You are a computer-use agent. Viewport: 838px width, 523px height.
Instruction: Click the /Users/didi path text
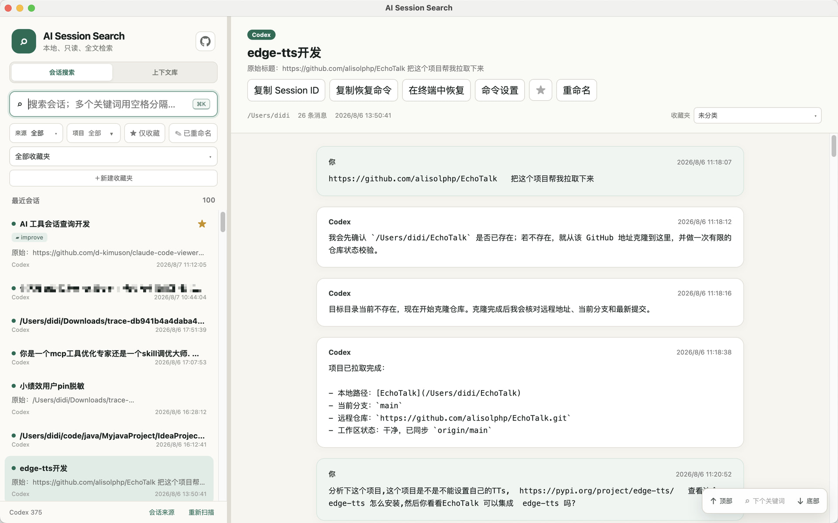click(x=268, y=115)
